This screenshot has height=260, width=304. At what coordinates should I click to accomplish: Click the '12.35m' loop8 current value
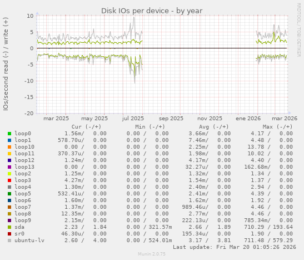(x=72, y=214)
